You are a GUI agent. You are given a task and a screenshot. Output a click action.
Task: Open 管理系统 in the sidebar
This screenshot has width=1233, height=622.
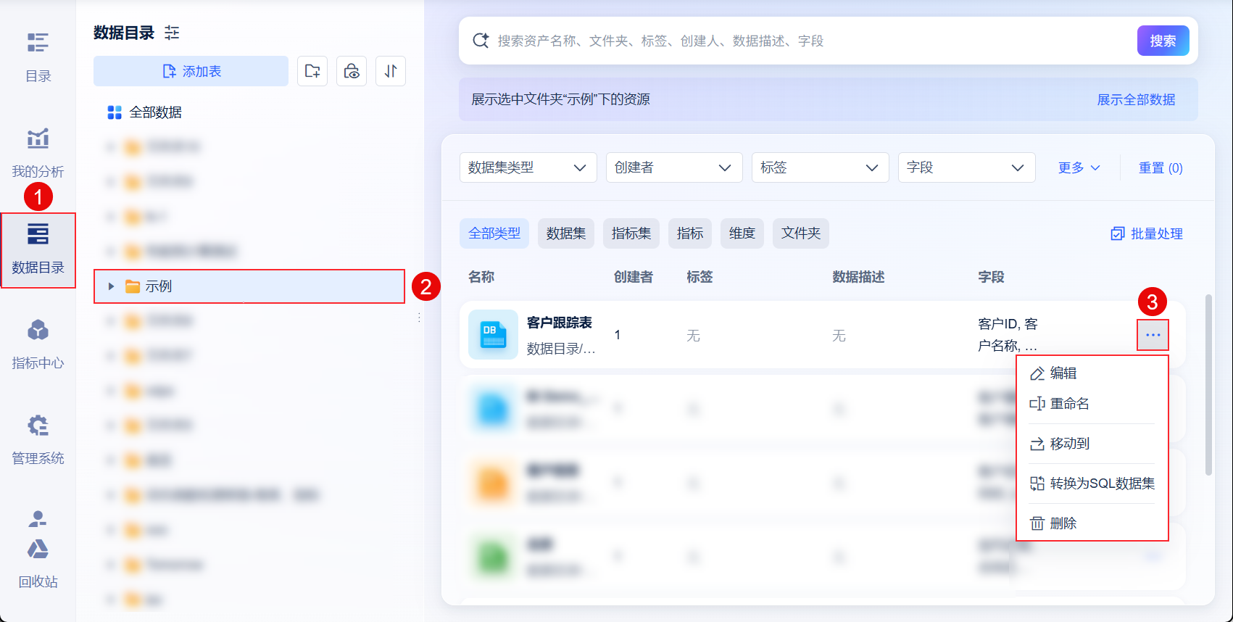click(38, 439)
